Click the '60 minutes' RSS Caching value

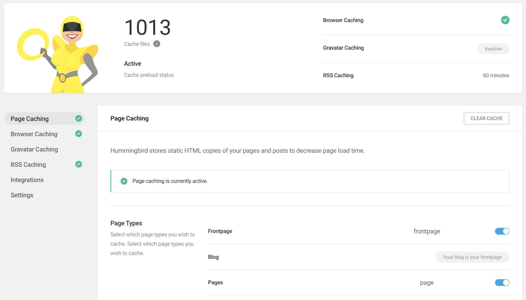(496, 75)
